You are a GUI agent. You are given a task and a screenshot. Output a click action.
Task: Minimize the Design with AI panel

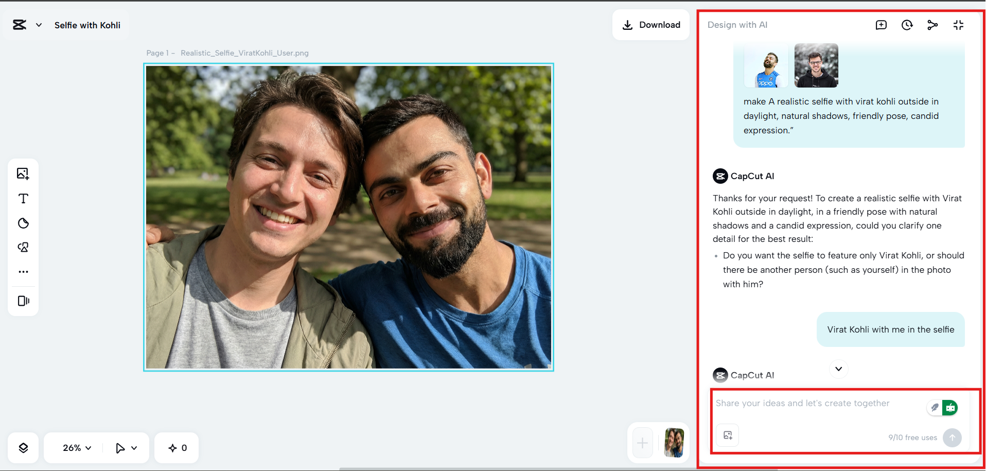pyautogui.click(x=958, y=24)
